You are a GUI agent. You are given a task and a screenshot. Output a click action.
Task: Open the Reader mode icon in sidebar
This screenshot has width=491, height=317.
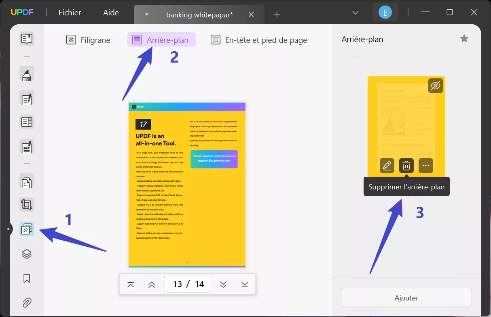[27, 39]
